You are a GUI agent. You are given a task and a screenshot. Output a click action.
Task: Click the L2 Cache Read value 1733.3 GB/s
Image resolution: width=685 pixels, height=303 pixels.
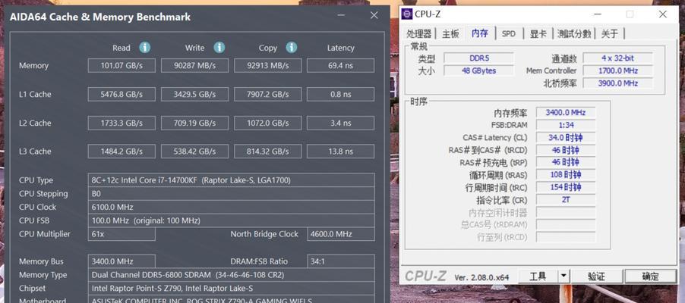point(122,123)
